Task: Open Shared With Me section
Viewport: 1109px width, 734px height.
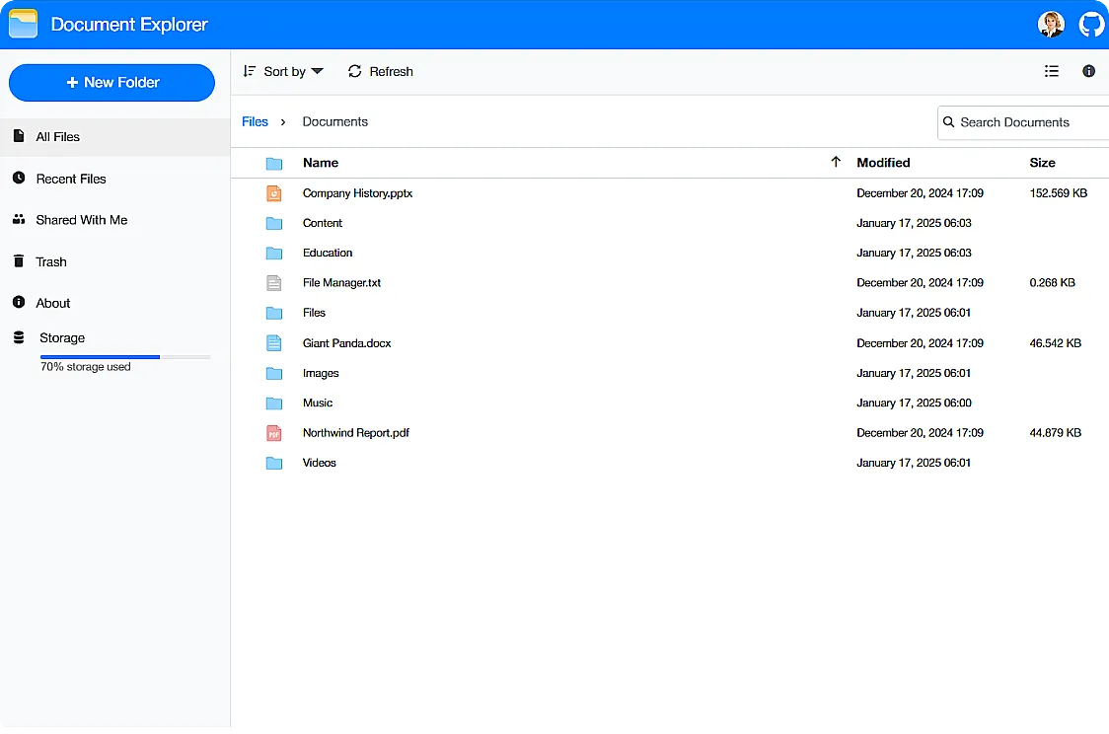Action: (80, 220)
